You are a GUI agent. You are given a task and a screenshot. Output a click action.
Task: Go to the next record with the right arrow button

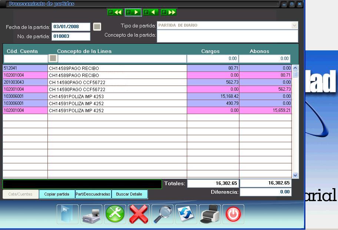click(x=133, y=12)
